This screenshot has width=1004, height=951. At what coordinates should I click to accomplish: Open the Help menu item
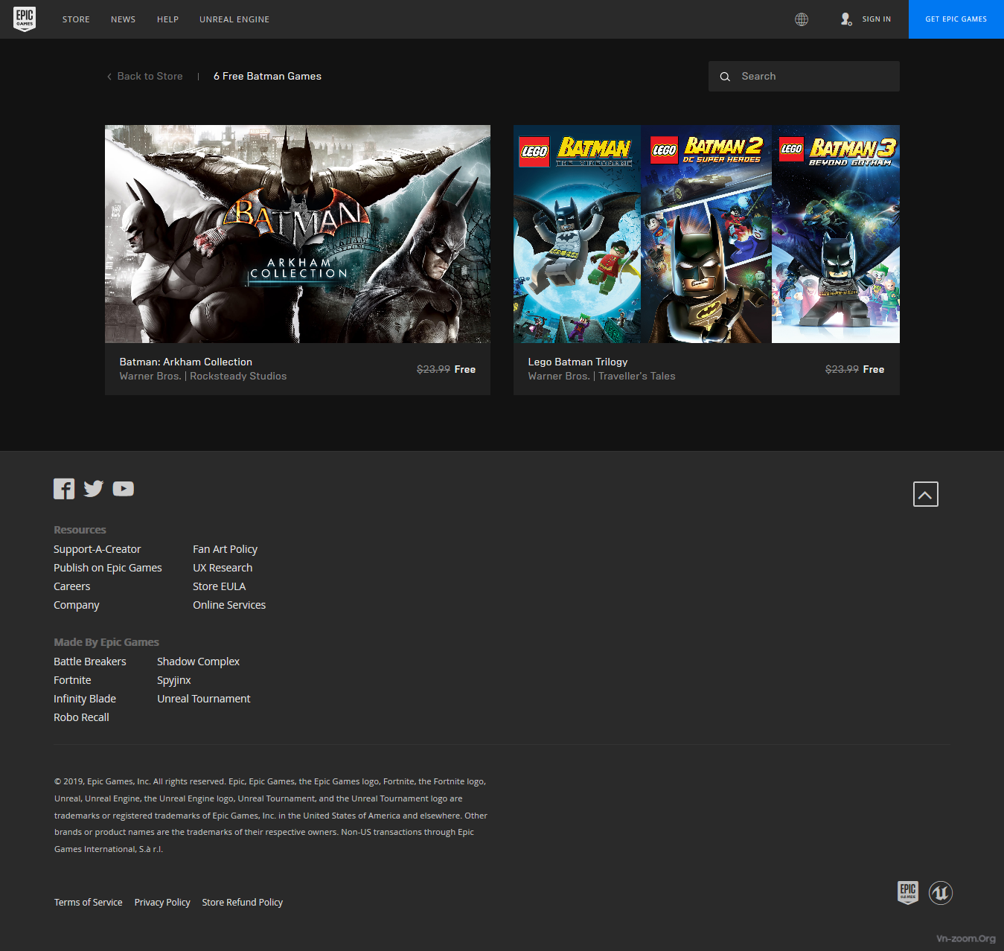pos(167,19)
